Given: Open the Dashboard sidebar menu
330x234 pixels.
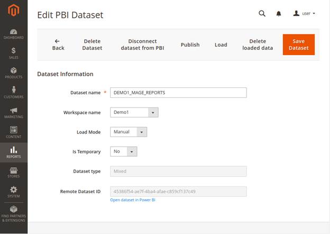Looking at the screenshot, I should pos(14,34).
